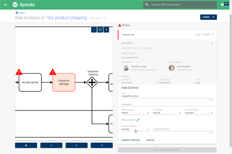Click the control Description input field

pyautogui.click(x=167, y=104)
